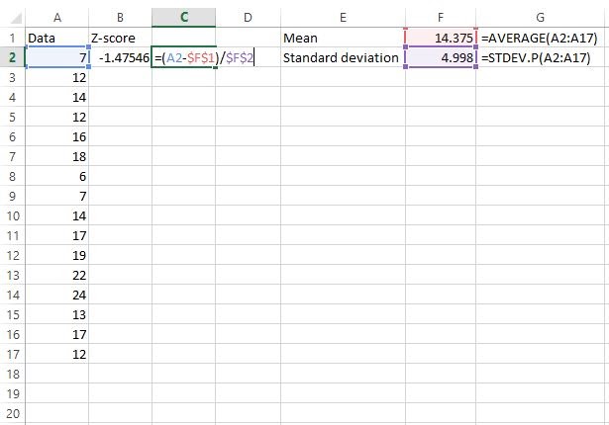The width and height of the screenshot is (609, 425).
Task: Select column F header
Action: (441, 18)
